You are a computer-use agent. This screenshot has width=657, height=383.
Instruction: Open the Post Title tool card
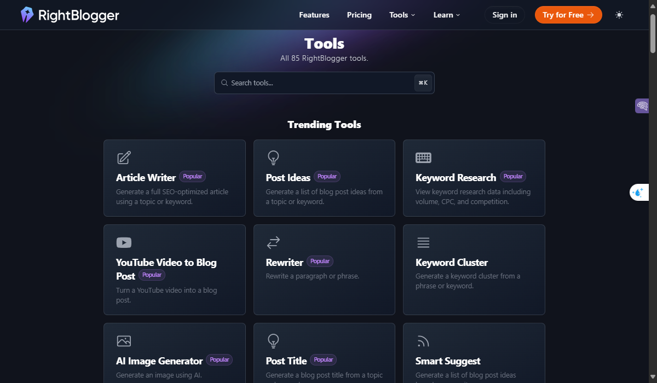pos(324,353)
